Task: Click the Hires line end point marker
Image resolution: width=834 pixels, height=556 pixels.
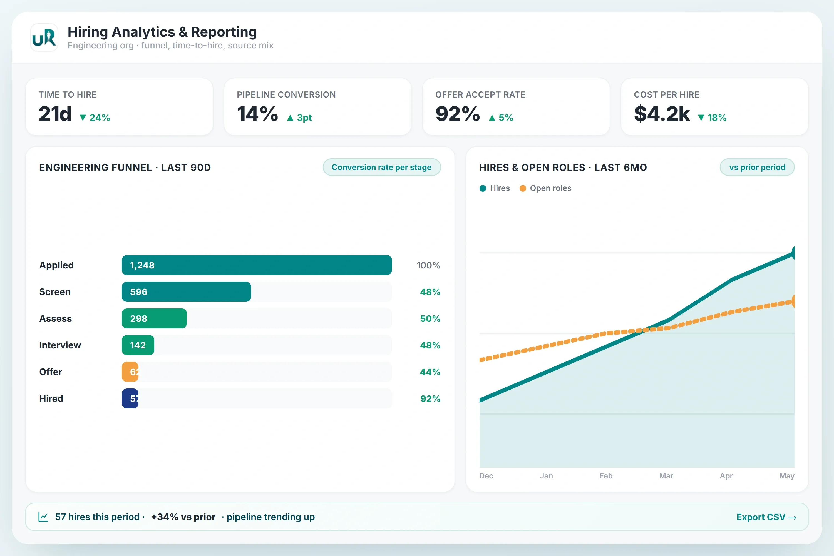Action: point(793,253)
